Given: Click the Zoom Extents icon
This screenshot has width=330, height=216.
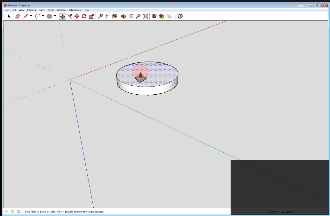Looking at the screenshot, I should pos(146,16).
